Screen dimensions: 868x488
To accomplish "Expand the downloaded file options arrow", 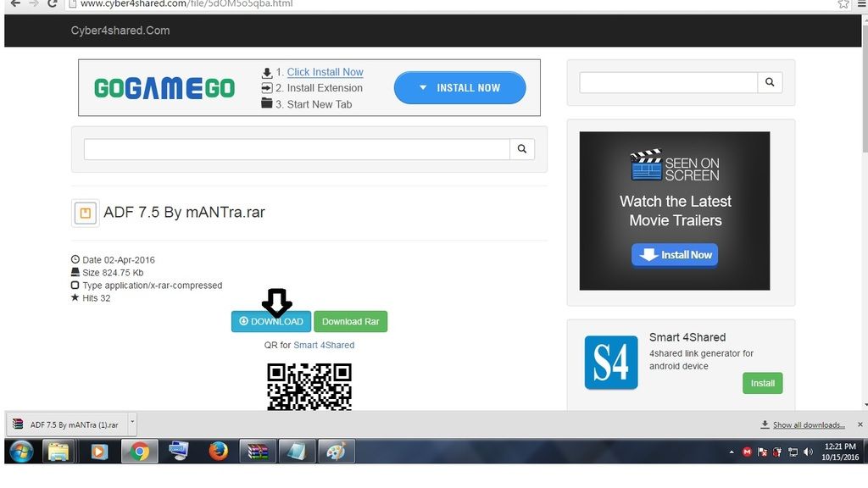I will pos(132,423).
